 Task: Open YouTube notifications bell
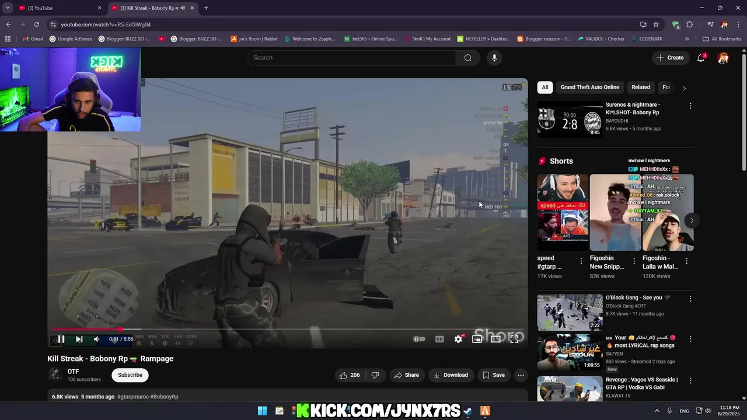[701, 58]
